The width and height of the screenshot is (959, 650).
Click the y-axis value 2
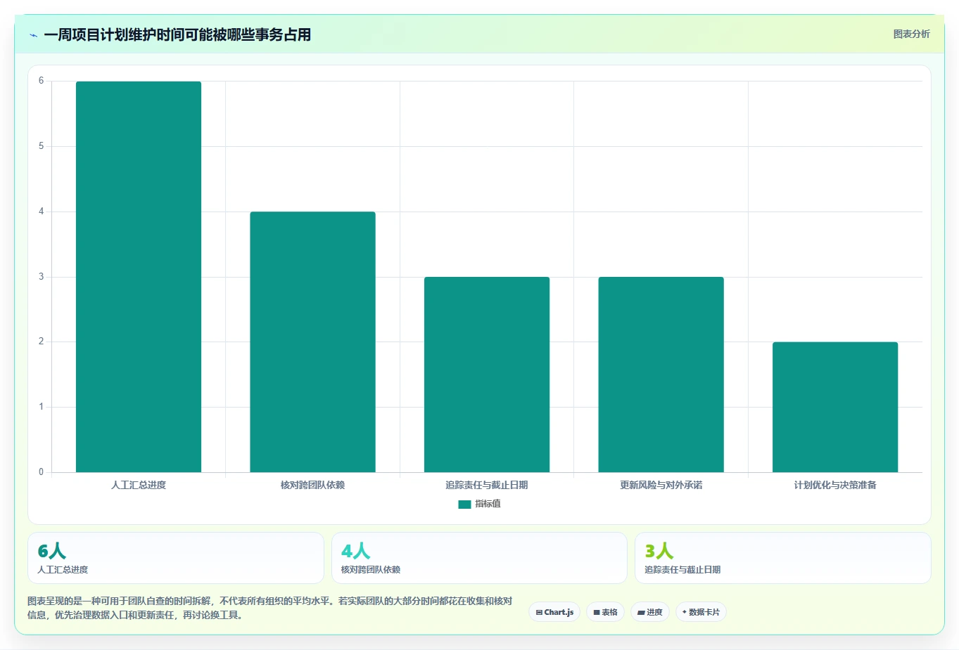click(41, 342)
